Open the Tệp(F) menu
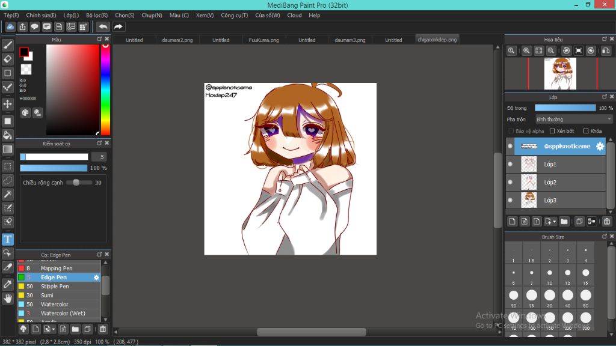The width and height of the screenshot is (616, 346). click(x=11, y=15)
